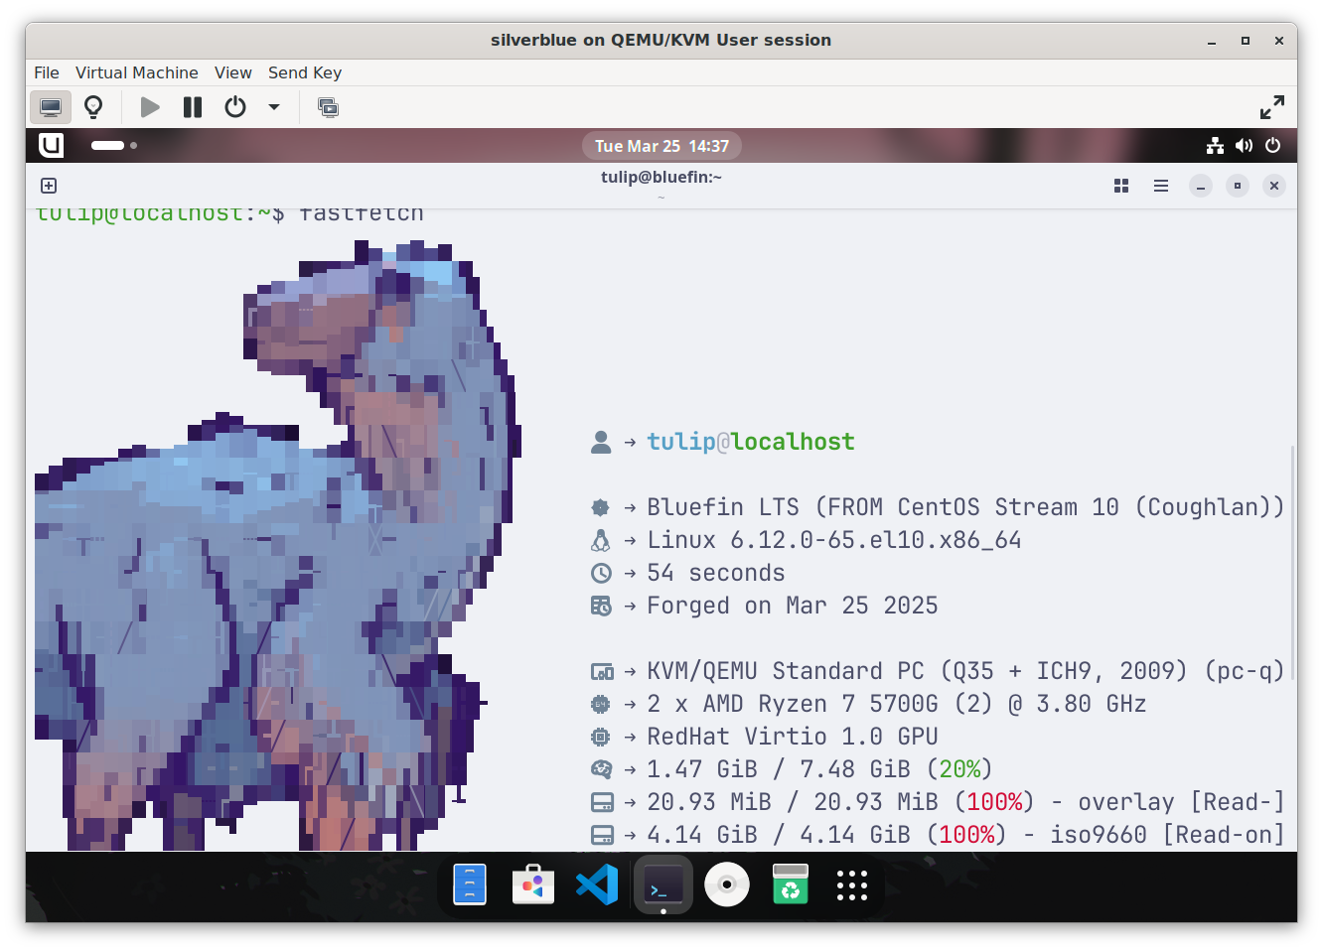Open the disc image icon in dock
This screenshot has width=1323, height=951.
pyautogui.click(x=727, y=884)
